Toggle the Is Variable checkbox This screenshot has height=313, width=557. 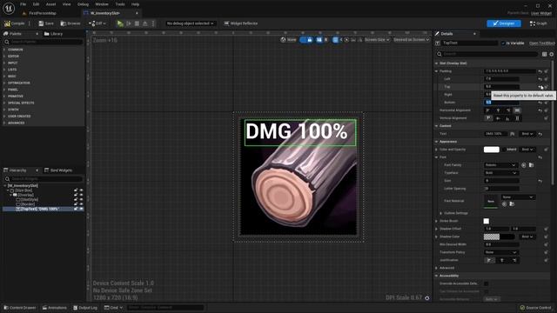coord(503,43)
